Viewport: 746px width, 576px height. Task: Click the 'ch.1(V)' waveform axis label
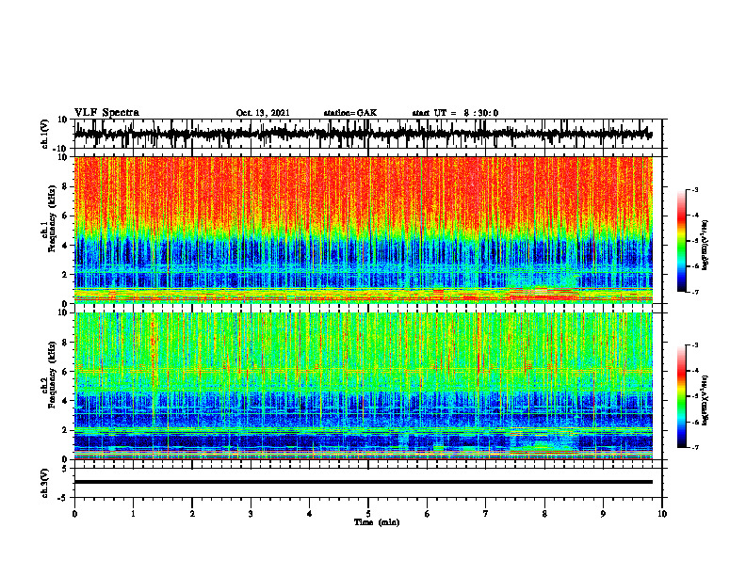[x=45, y=134]
